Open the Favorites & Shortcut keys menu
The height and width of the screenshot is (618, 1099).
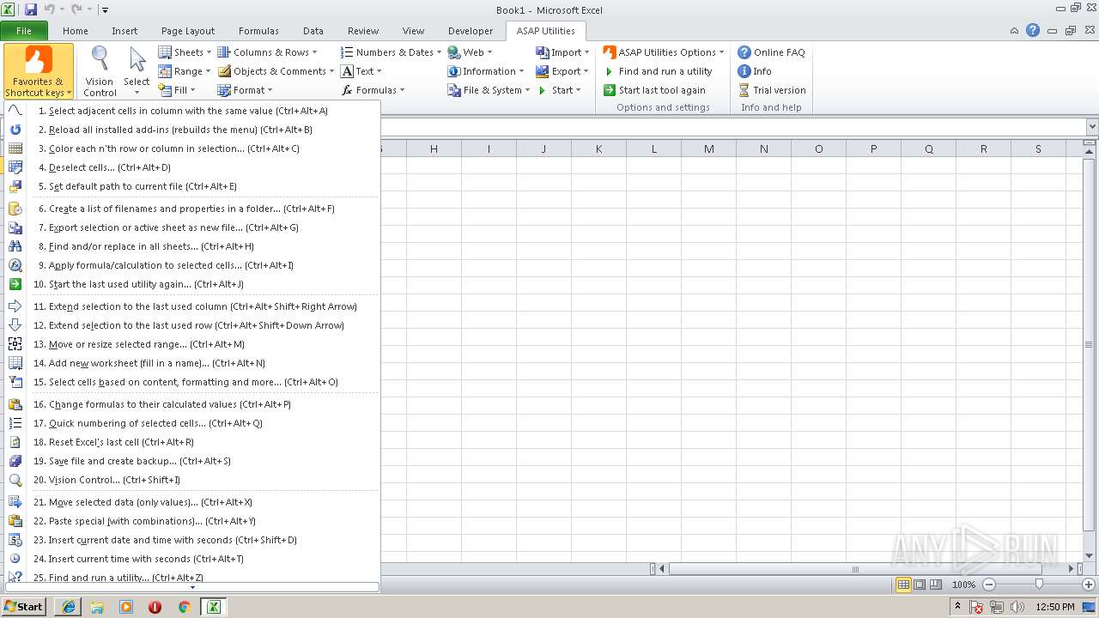[38, 71]
